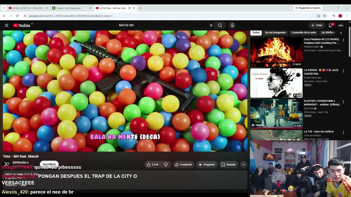Clear the MATUE M5 search text
The width and height of the screenshot is (351, 197).
coord(211,25)
